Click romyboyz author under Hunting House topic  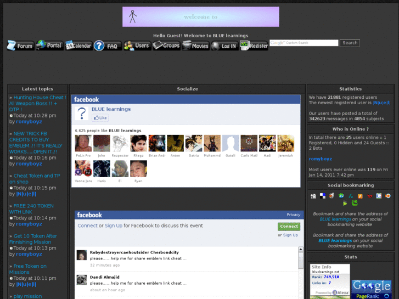(29, 122)
